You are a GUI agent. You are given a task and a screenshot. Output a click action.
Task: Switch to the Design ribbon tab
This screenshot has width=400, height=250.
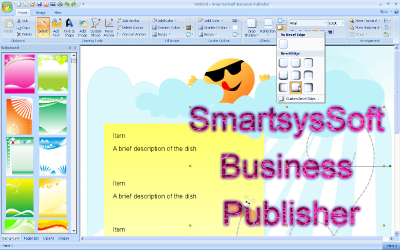(40, 12)
